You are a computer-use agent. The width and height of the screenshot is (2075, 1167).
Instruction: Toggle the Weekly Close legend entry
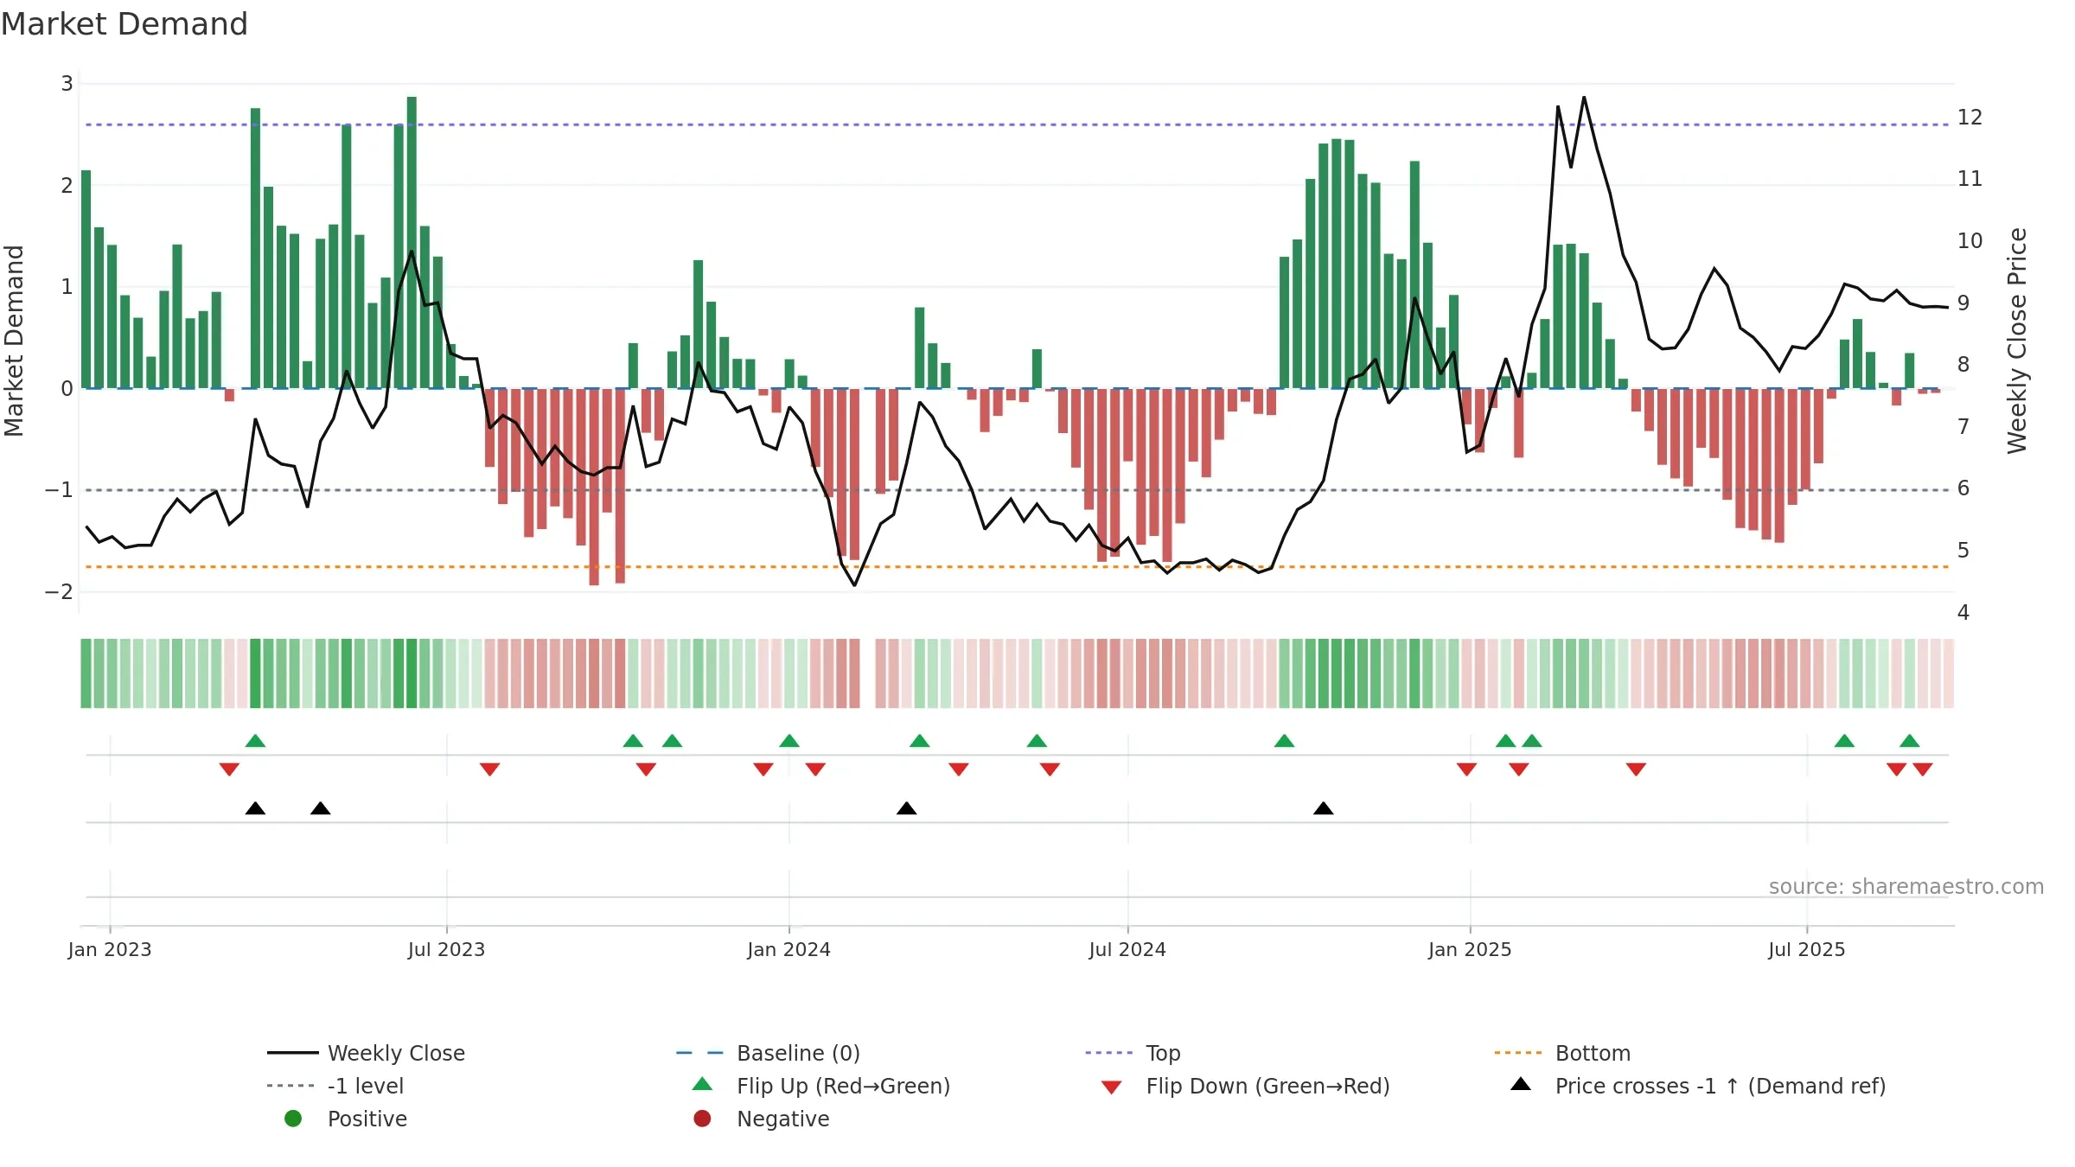coord(367,1053)
